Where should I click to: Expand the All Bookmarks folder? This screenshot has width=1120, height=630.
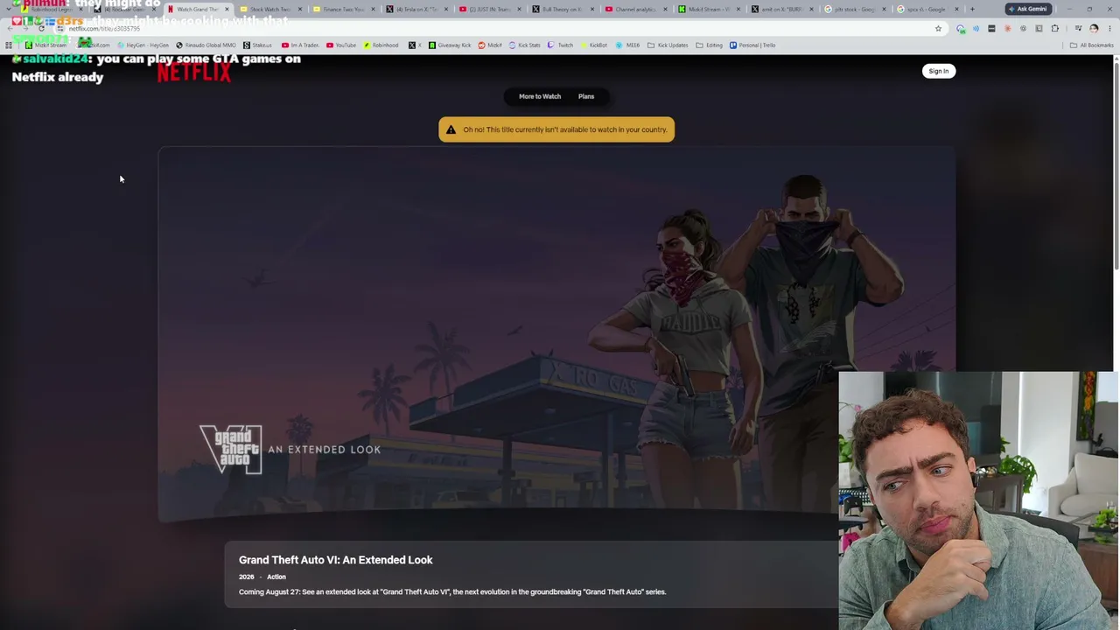tap(1092, 45)
